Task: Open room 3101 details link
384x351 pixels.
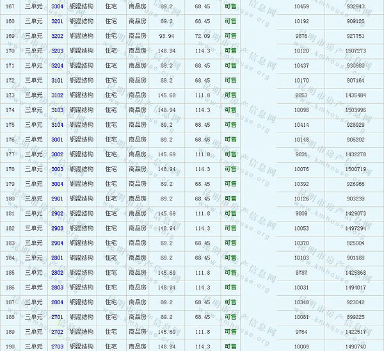Action: tap(57, 80)
